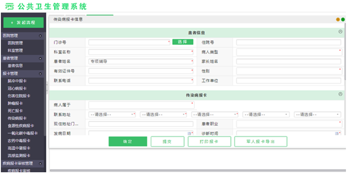Click the 公共卫生管理系统 logo icon
Viewport: 349px width, 174px height.
[x=10, y=7]
